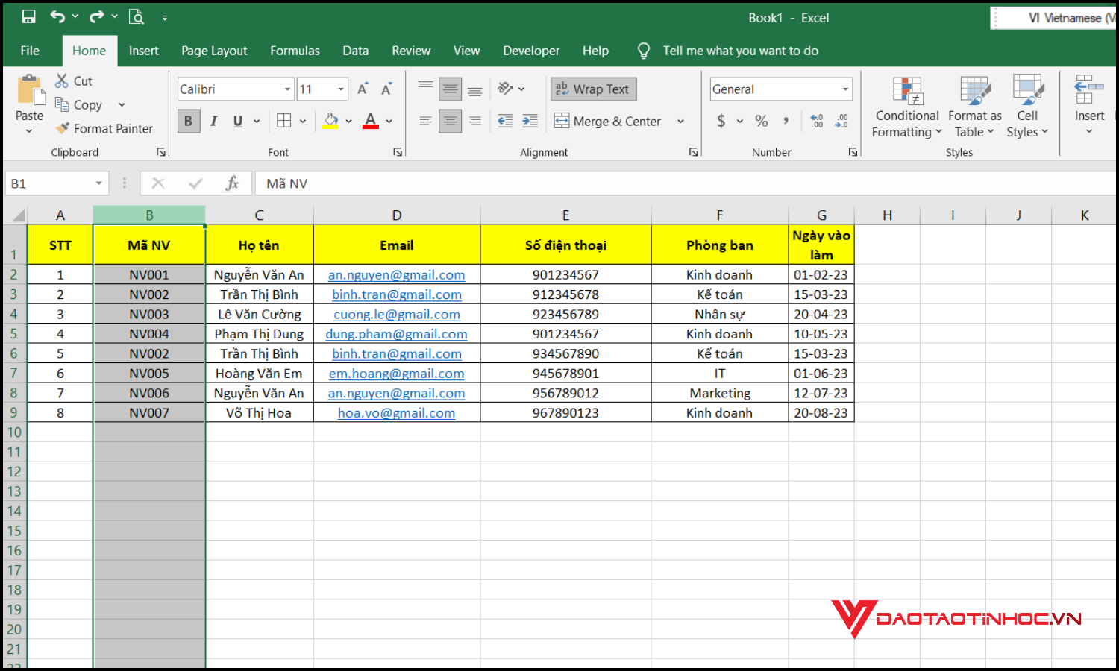
Task: Expand the Name Box dropdown arrow
Action: tap(98, 183)
